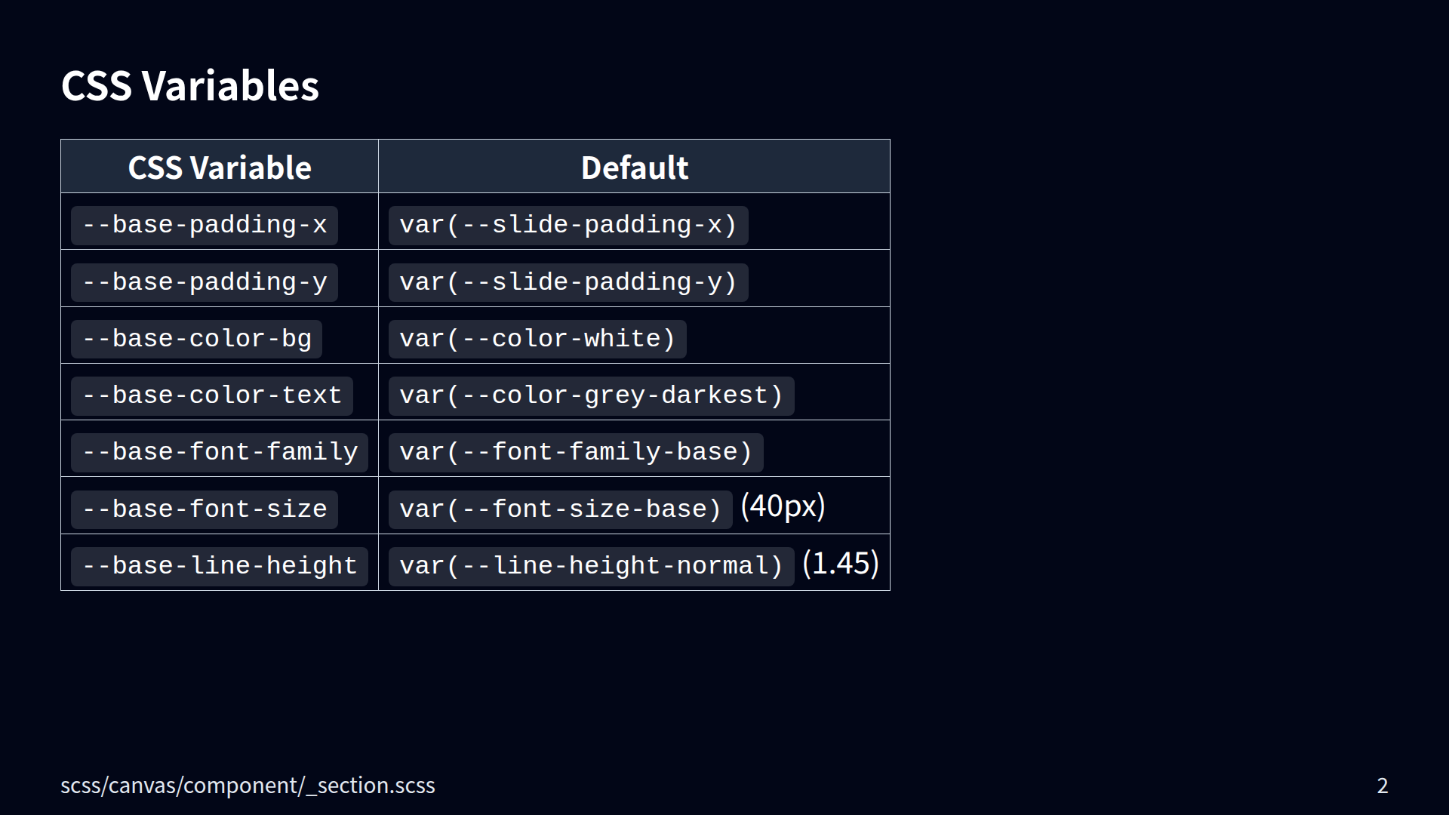The image size is (1449, 815).
Task: Click the --base-font-family code cell
Action: click(x=219, y=452)
